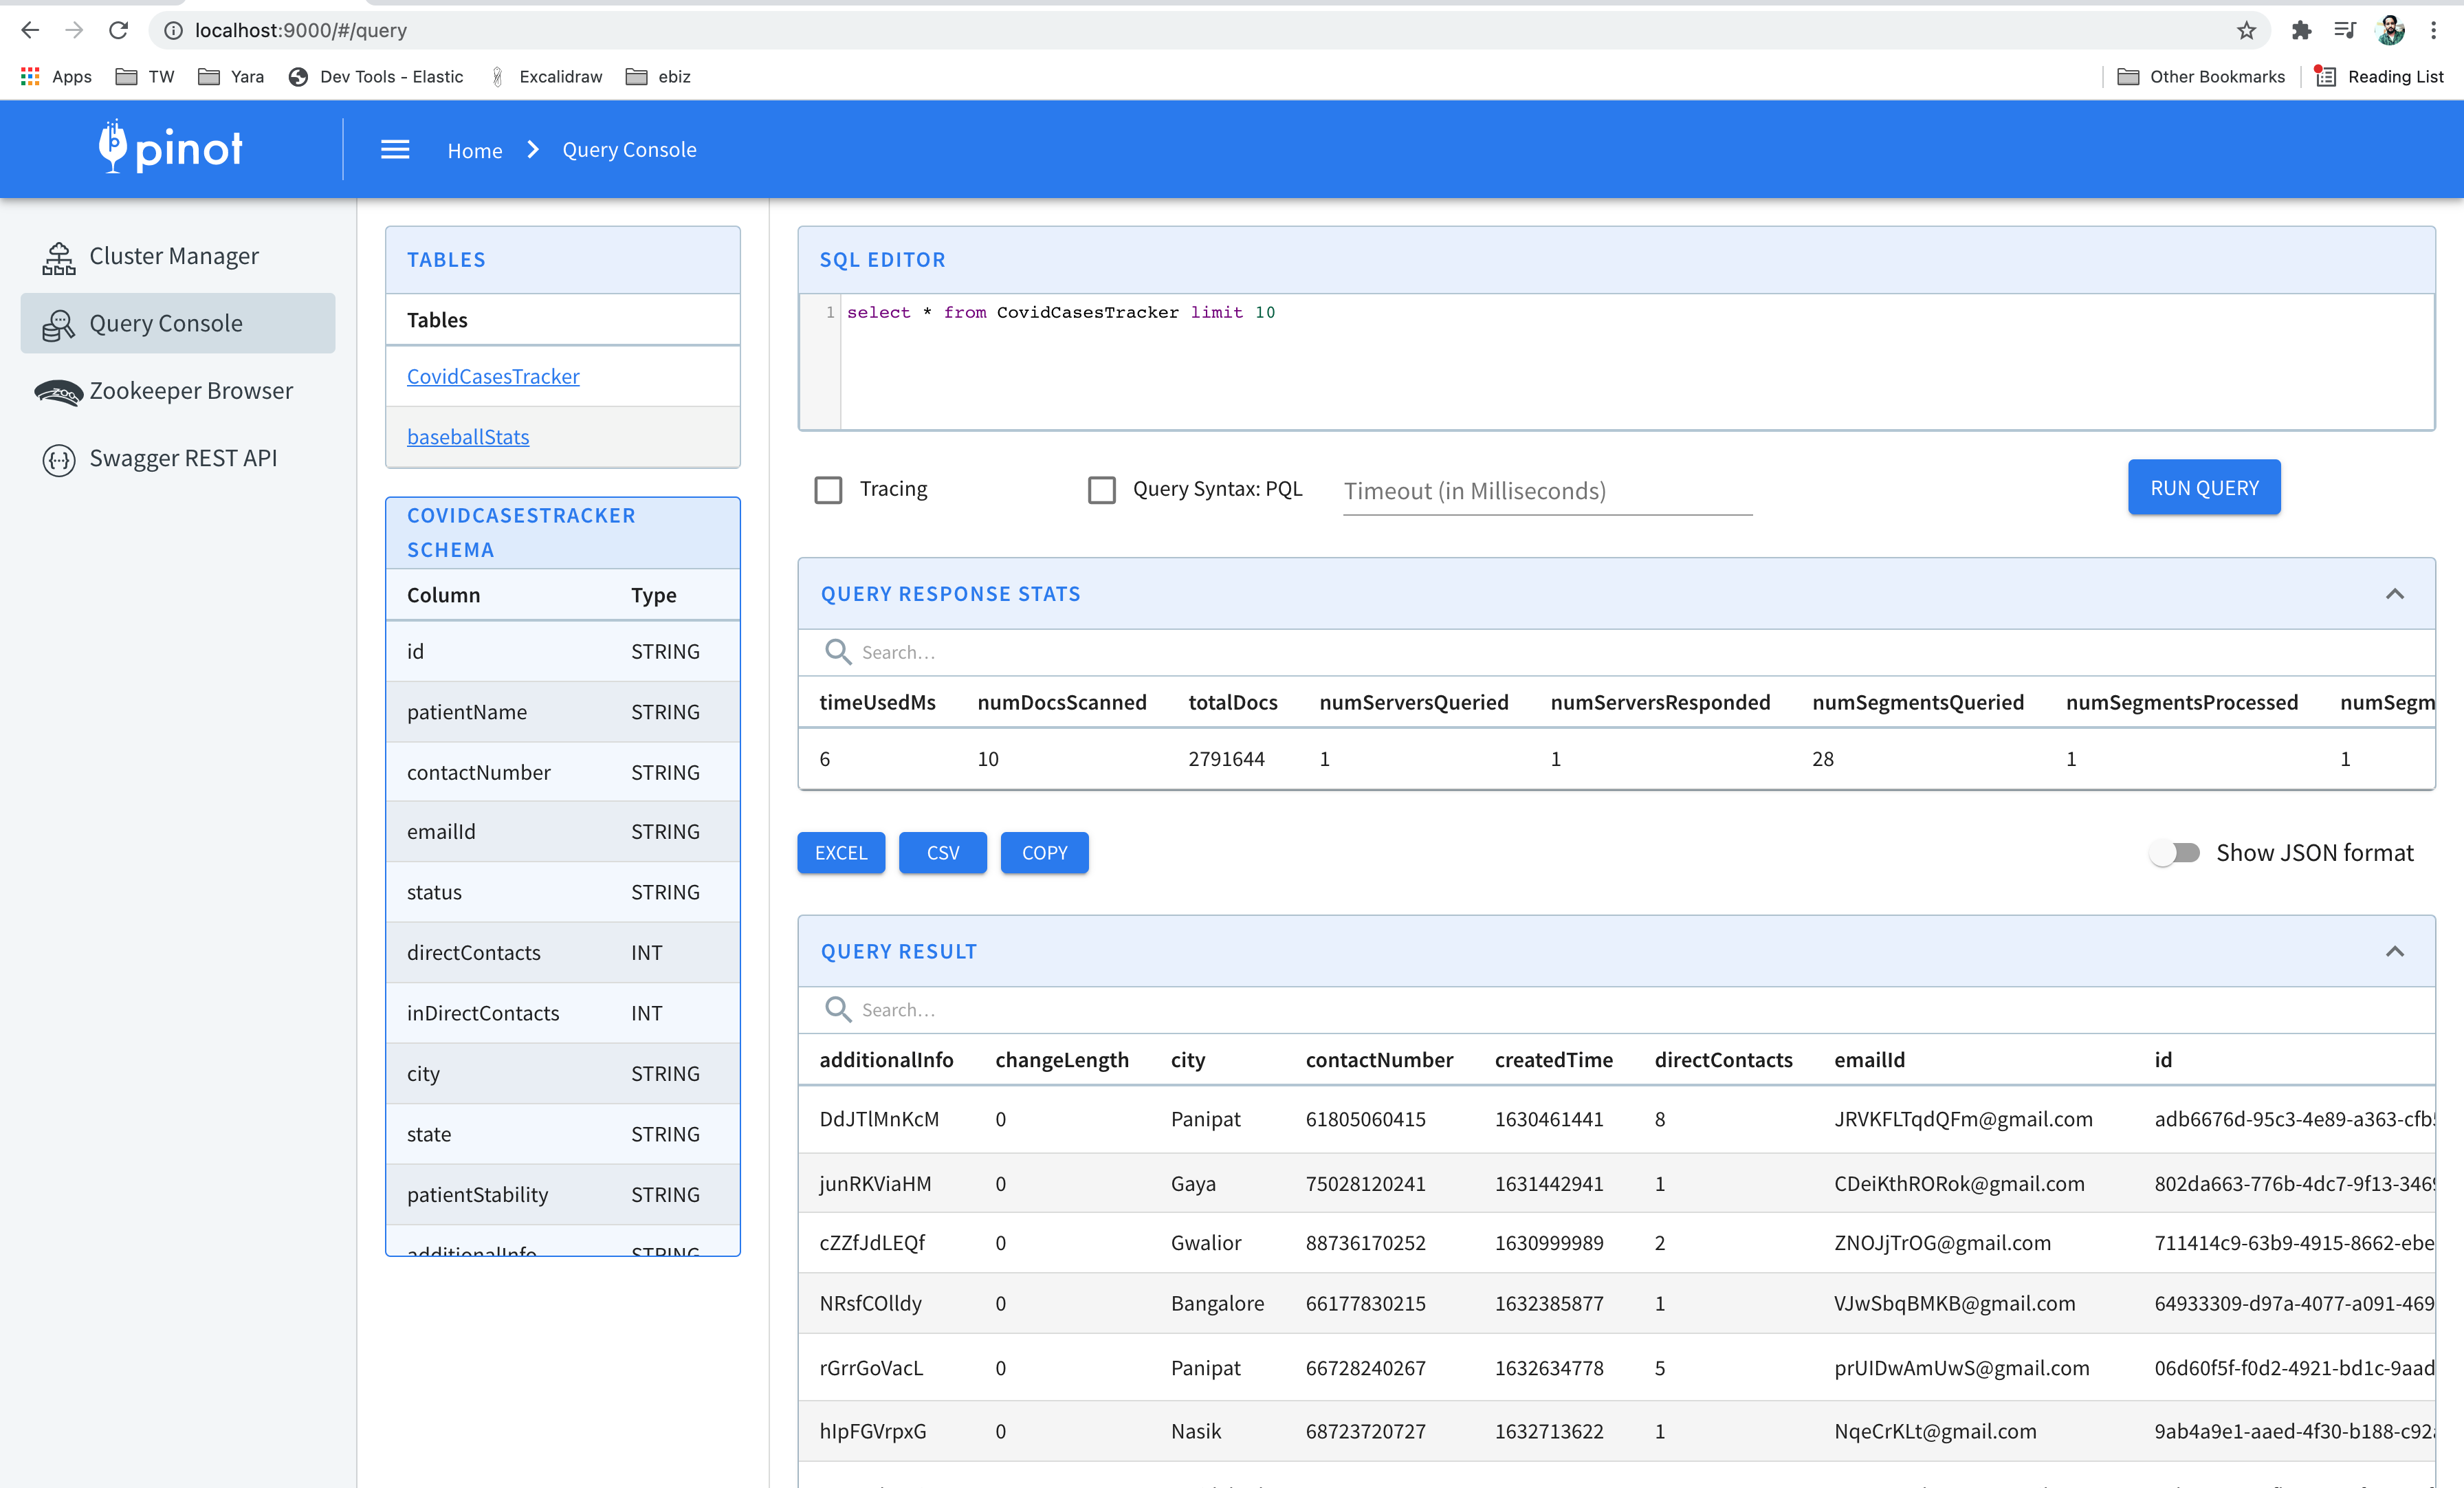
Task: Open Swagger REST API sidebar item
Action: [183, 458]
